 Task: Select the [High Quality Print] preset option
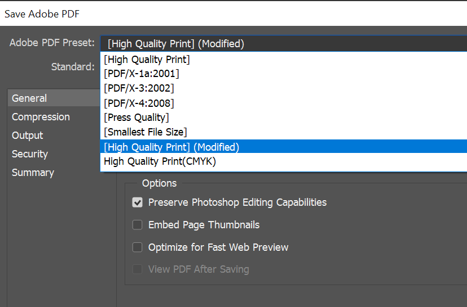pos(284,60)
